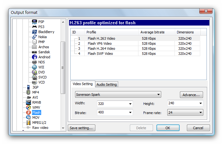Switch to the Audio Setting tab

click(106, 84)
